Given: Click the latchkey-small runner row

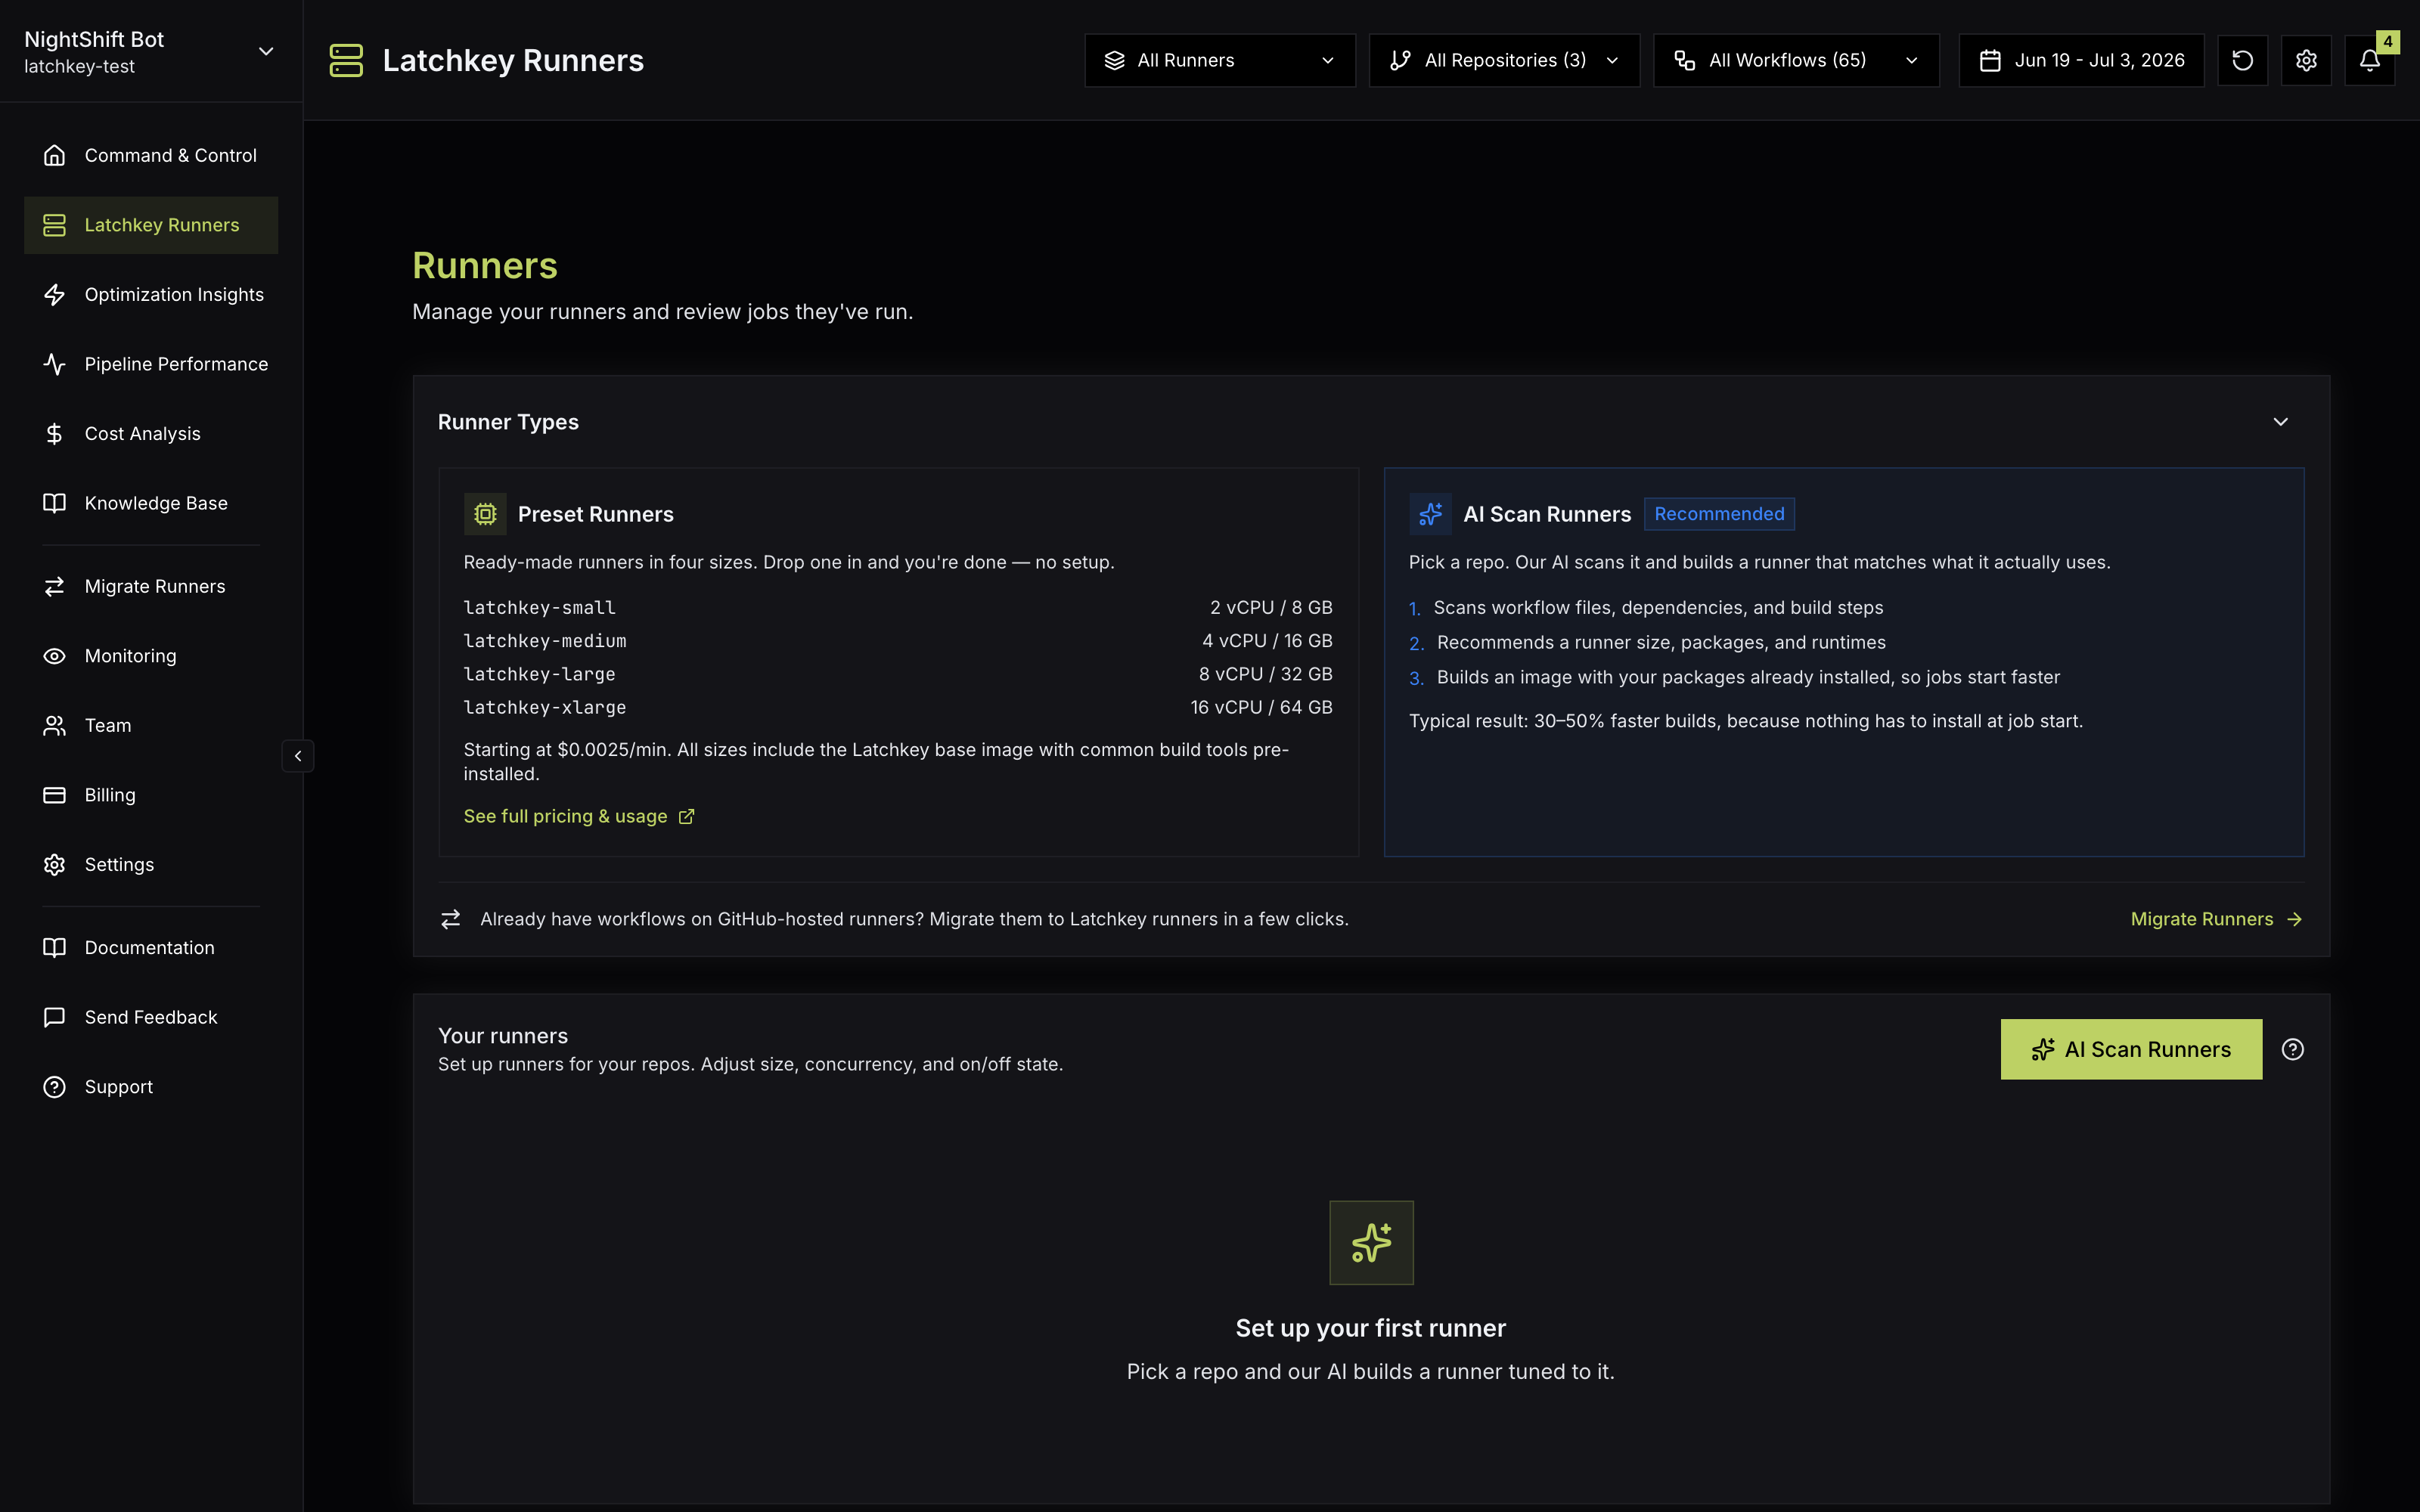Looking at the screenshot, I should click(898, 608).
